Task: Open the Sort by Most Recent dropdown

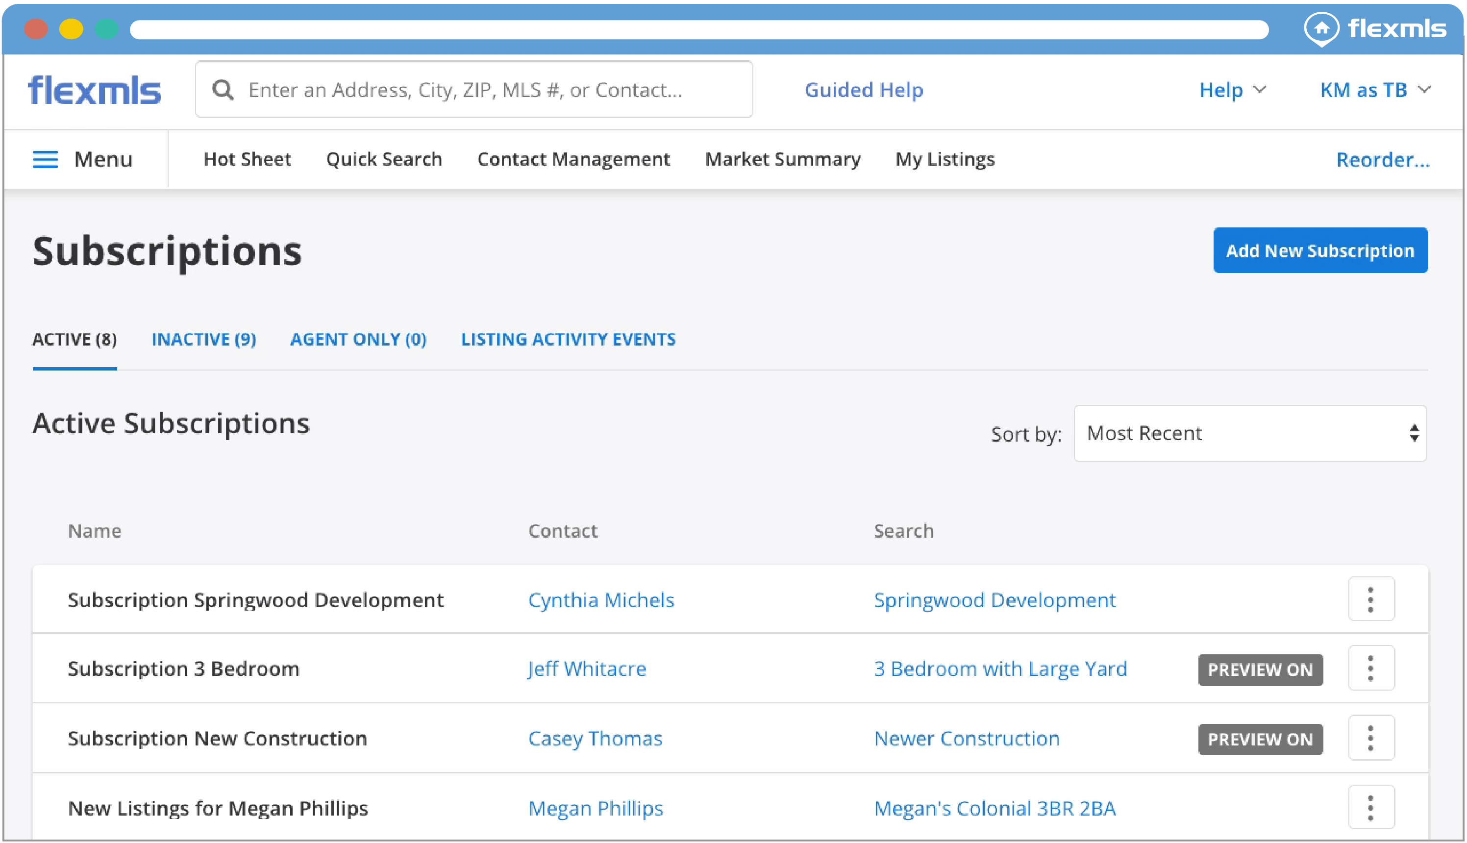Action: 1249,433
